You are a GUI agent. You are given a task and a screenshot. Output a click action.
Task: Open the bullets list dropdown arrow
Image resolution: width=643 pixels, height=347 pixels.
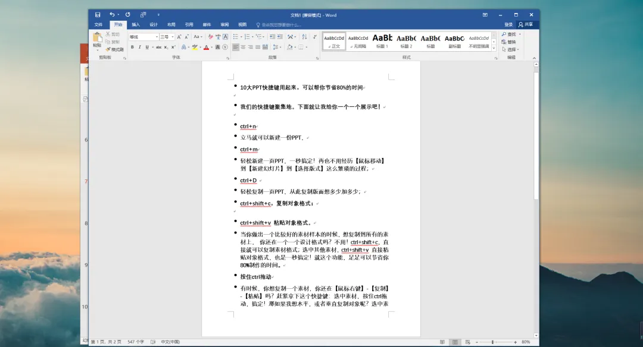242,37
